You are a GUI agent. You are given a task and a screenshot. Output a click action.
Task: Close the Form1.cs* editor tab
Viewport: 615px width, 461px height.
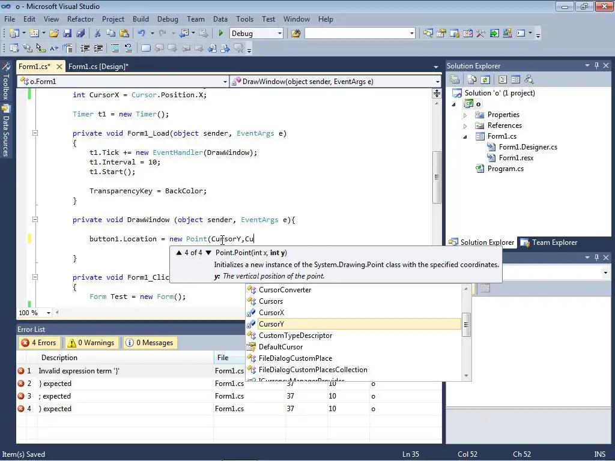click(x=59, y=66)
